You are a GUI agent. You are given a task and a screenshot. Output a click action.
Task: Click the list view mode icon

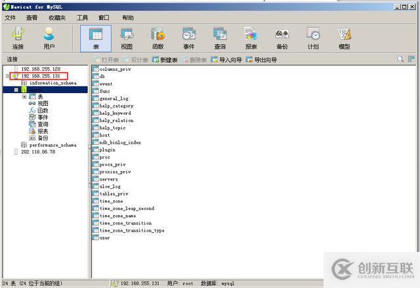pos(411,59)
